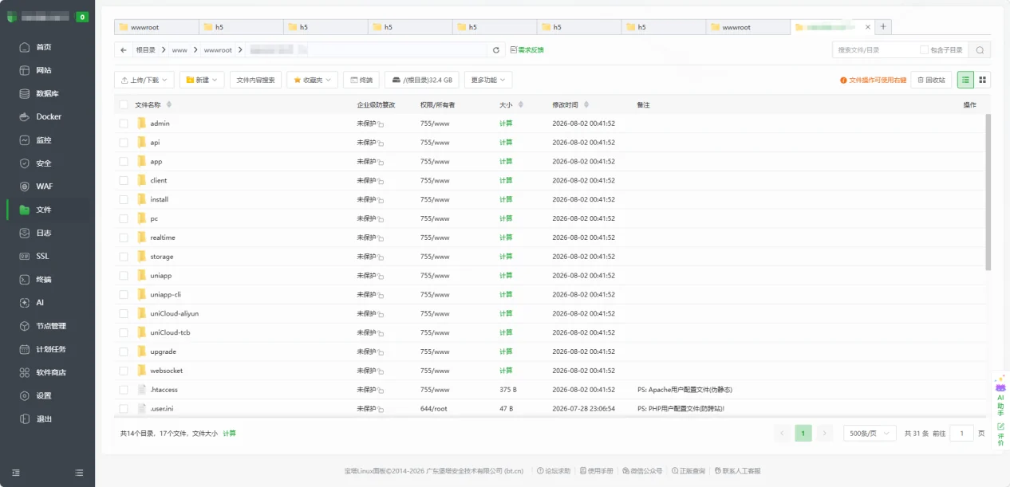
Task: Sort by 大小 size column
Action: pyautogui.click(x=511, y=104)
